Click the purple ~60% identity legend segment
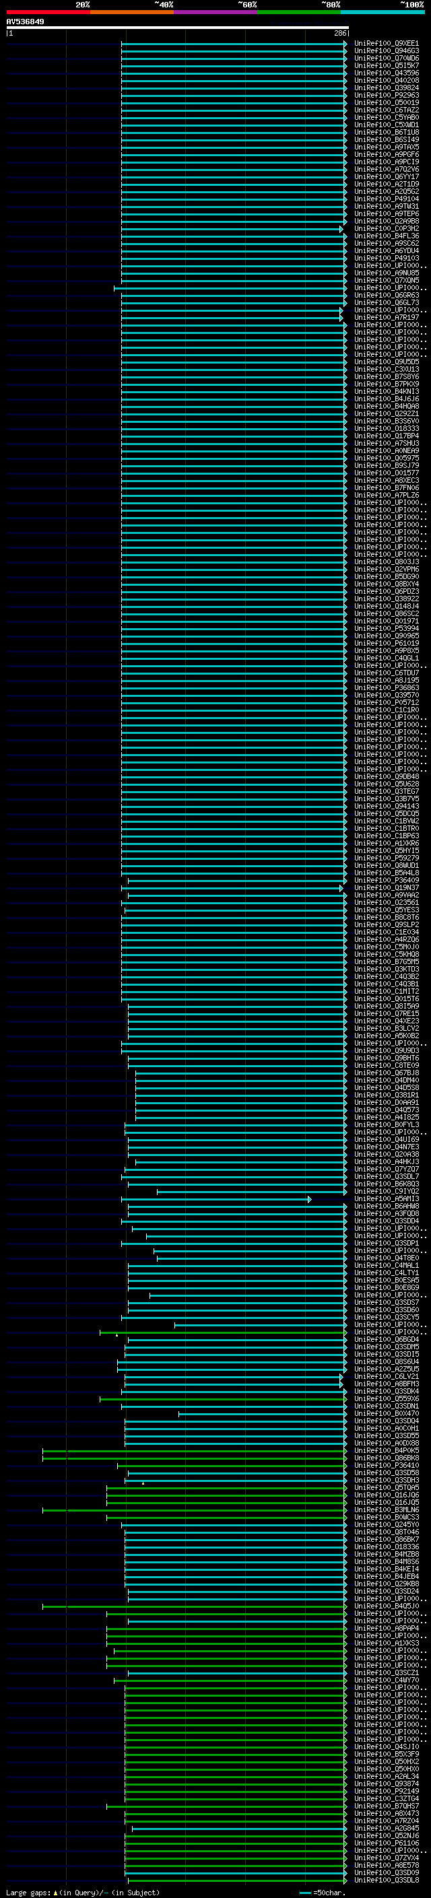Viewport: 431px width, 1898px height. pyautogui.click(x=215, y=13)
